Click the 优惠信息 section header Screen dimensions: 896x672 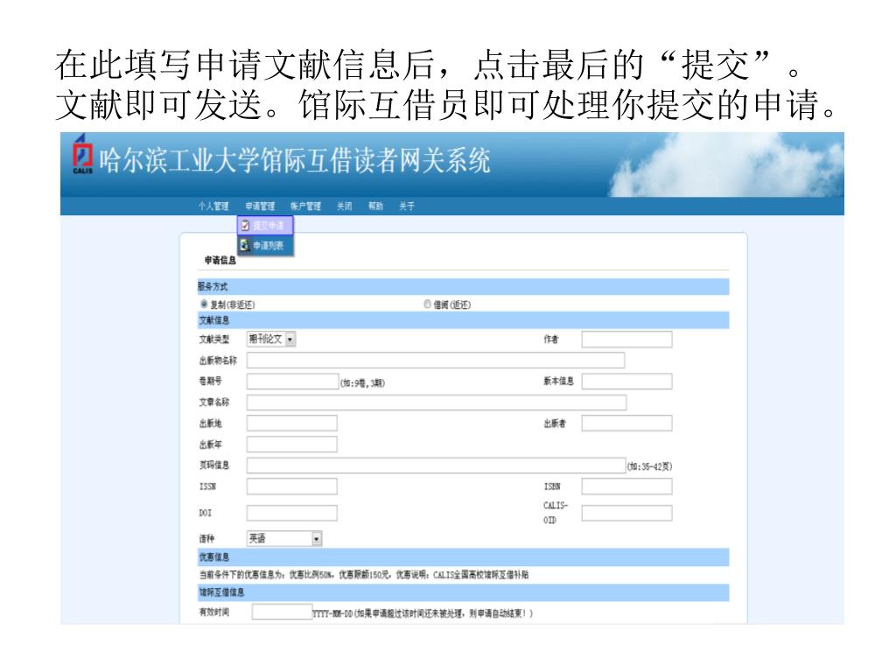point(464,557)
